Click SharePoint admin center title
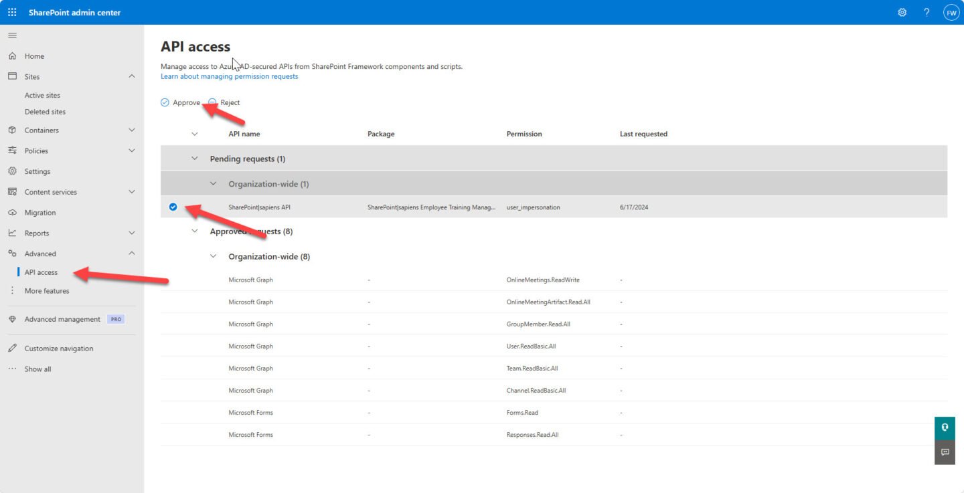 pos(74,13)
